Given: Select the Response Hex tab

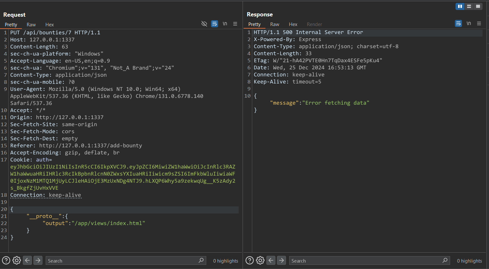Looking at the screenshot, I should pos(293,24).
